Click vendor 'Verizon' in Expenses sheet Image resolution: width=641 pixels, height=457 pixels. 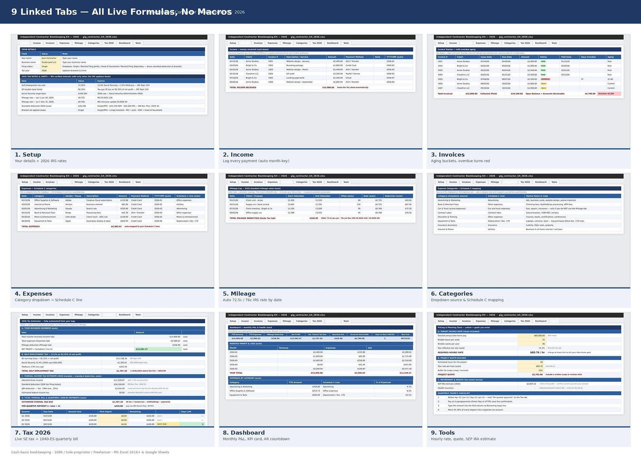pyautogui.click(x=69, y=204)
